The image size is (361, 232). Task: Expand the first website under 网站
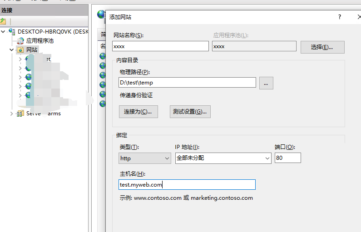20,59
